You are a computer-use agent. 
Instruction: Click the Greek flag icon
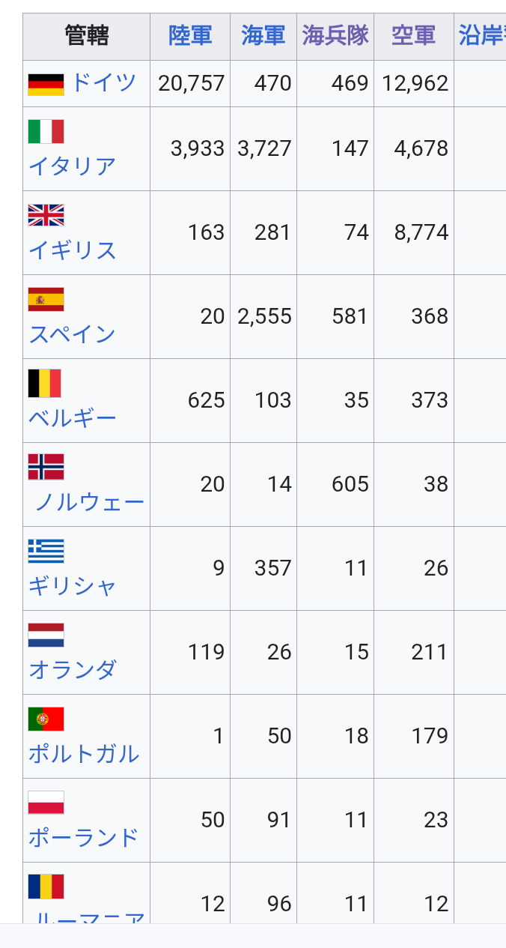pyautogui.click(x=46, y=551)
